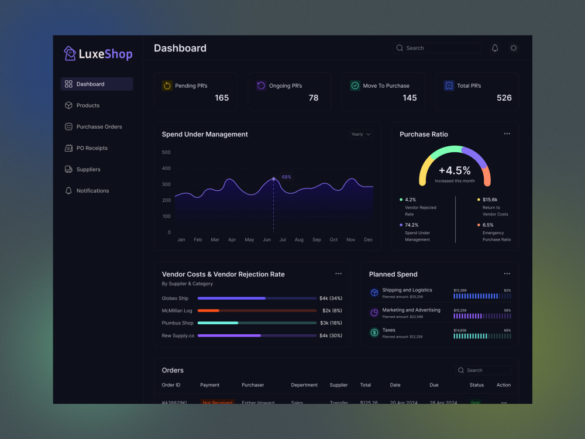Click the Move To Purchase check icon
This screenshot has width=585, height=439.
click(x=355, y=85)
